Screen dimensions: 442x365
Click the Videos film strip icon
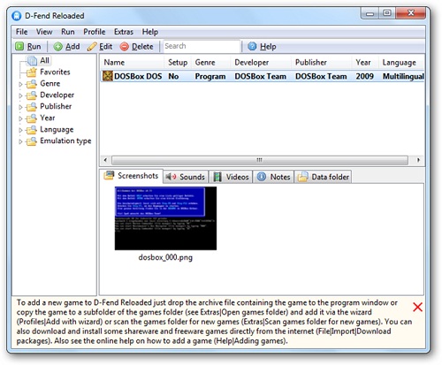(217, 177)
